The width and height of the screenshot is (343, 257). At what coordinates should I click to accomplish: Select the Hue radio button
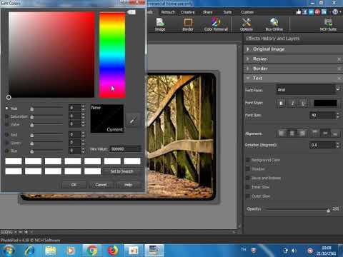[x=7, y=109]
